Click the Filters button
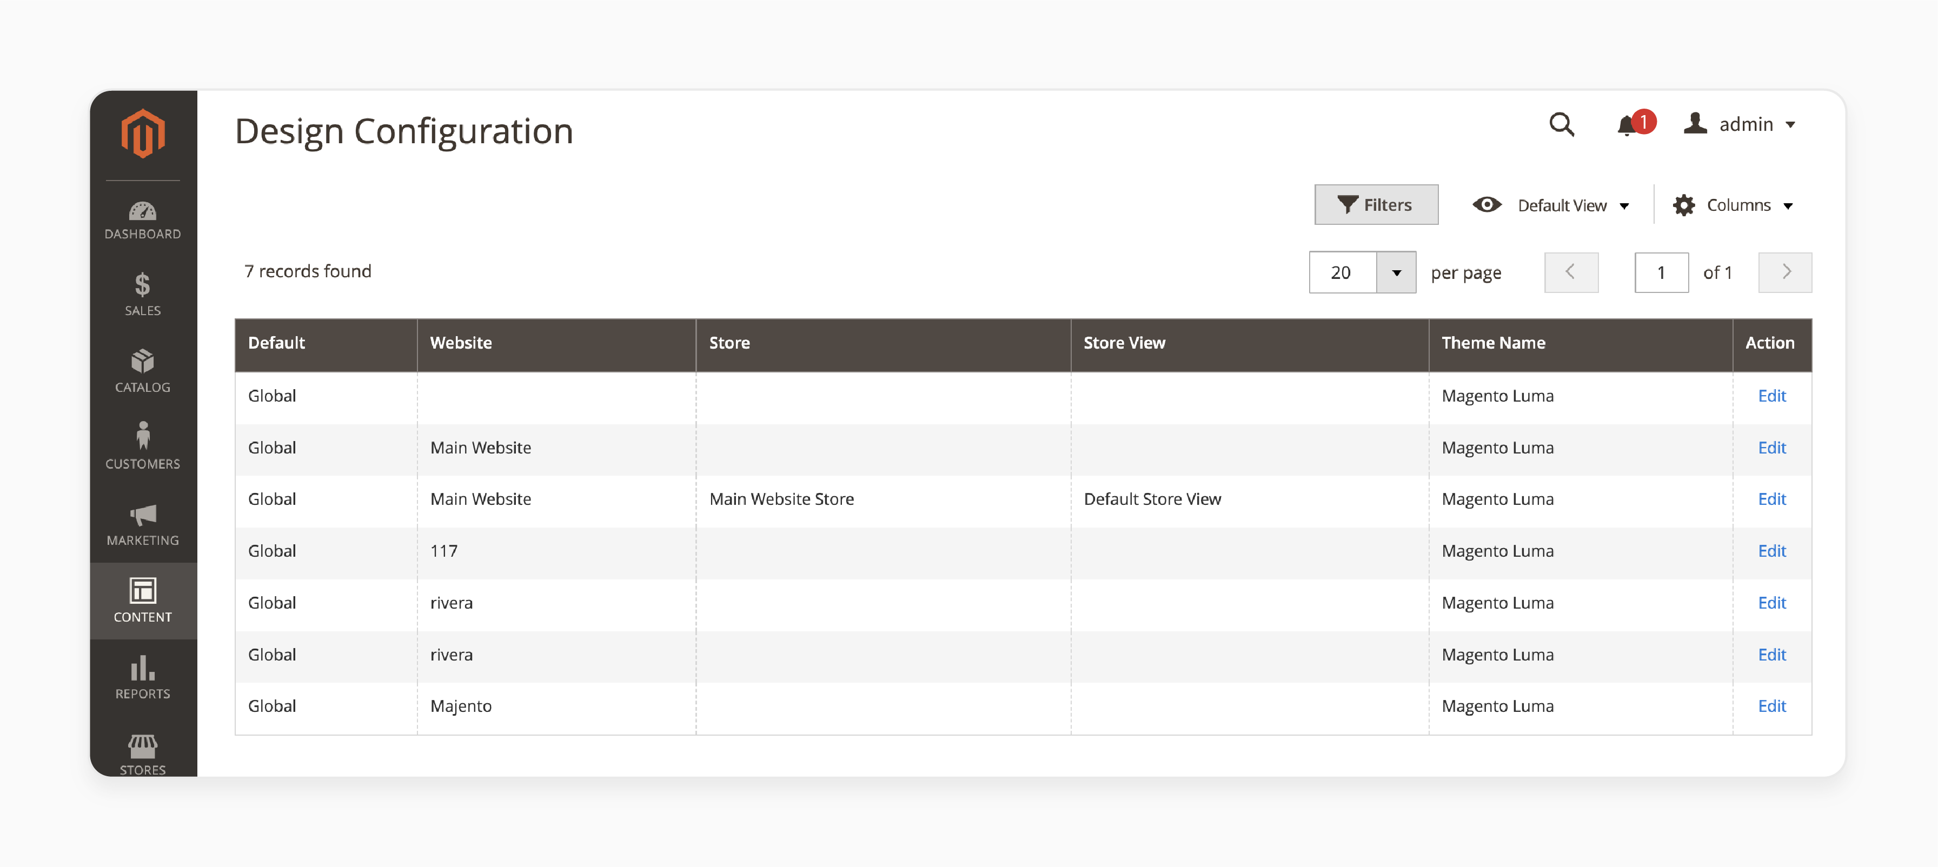The width and height of the screenshot is (1938, 867). (1376, 204)
